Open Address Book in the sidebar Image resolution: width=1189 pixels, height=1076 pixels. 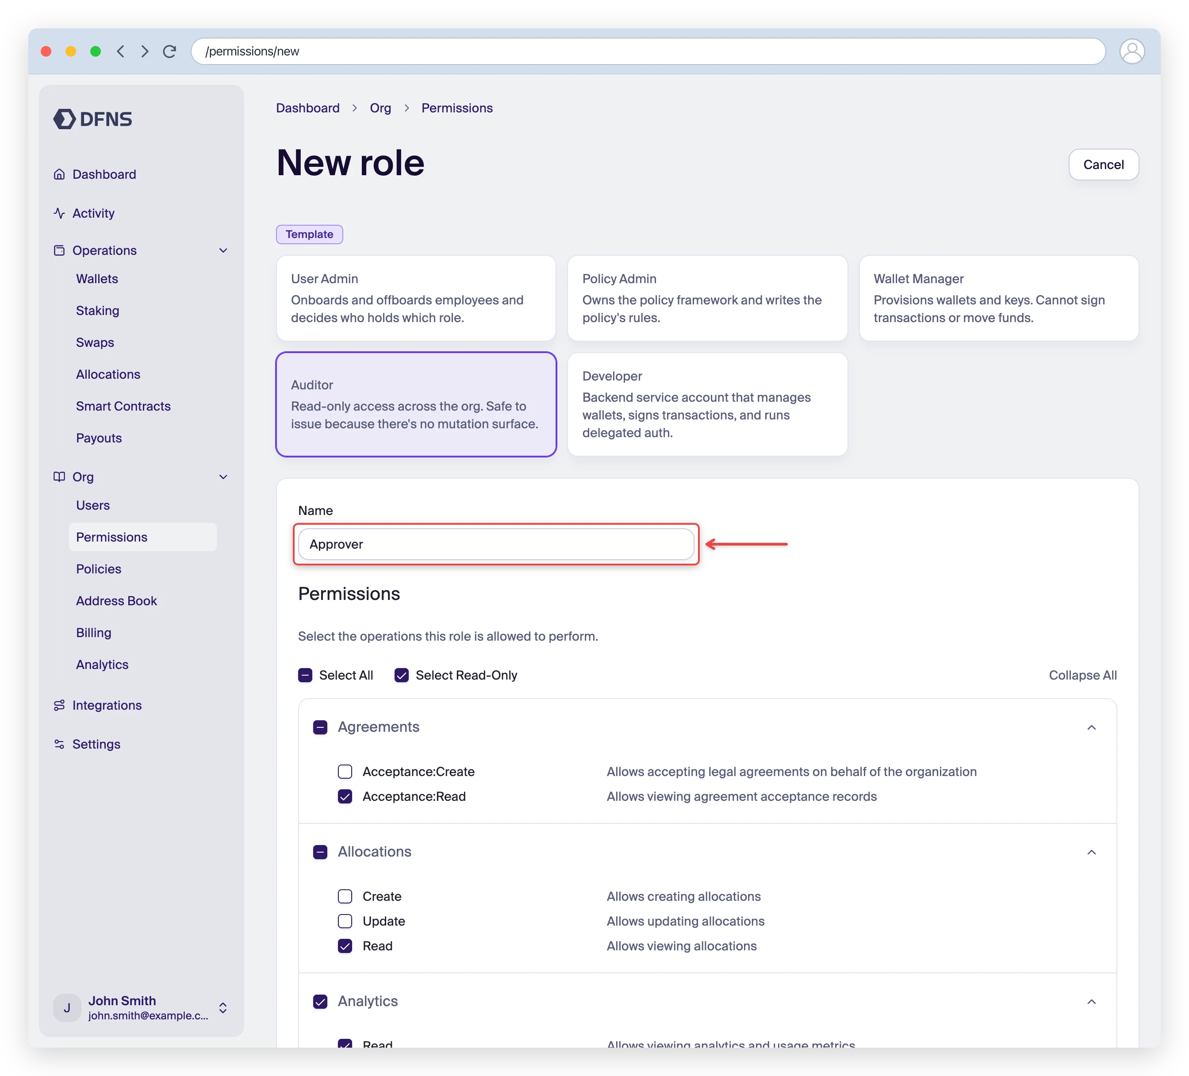pyautogui.click(x=116, y=600)
